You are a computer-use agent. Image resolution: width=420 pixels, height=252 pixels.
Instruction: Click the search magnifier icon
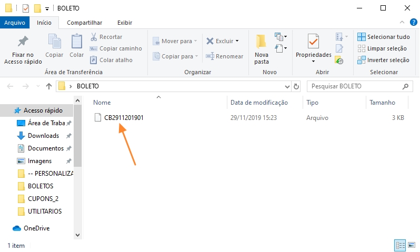(406, 86)
